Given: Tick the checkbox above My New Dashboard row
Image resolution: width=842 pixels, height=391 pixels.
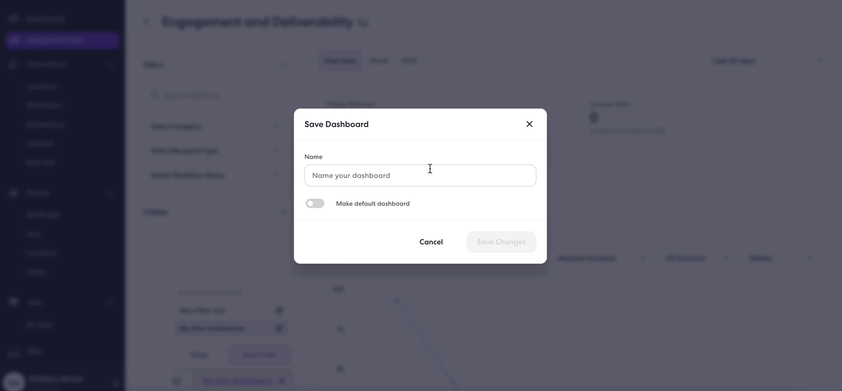Looking at the screenshot, I should click(x=279, y=310).
